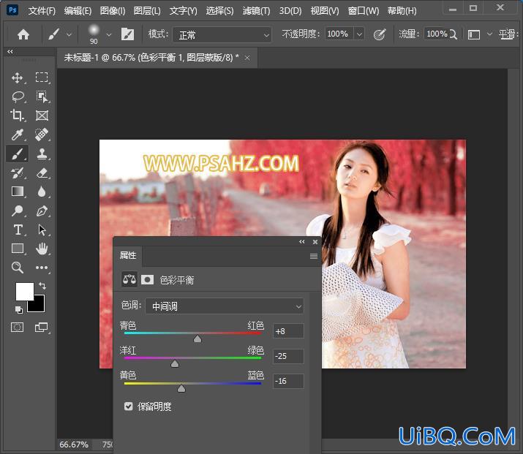
Task: Select the Blur tool
Action: [42, 192]
